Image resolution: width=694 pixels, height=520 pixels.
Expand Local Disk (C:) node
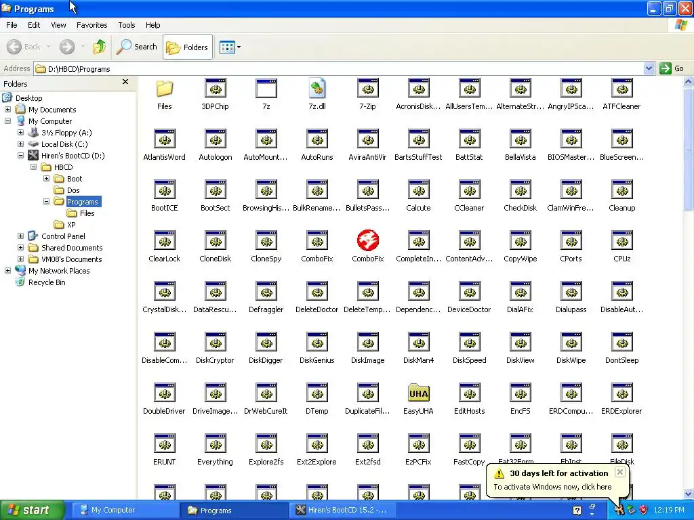pyautogui.click(x=20, y=144)
